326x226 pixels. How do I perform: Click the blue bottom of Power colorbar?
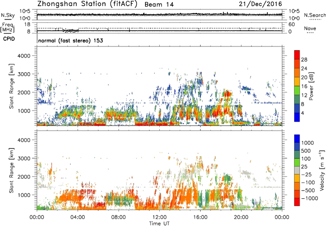pos(297,117)
